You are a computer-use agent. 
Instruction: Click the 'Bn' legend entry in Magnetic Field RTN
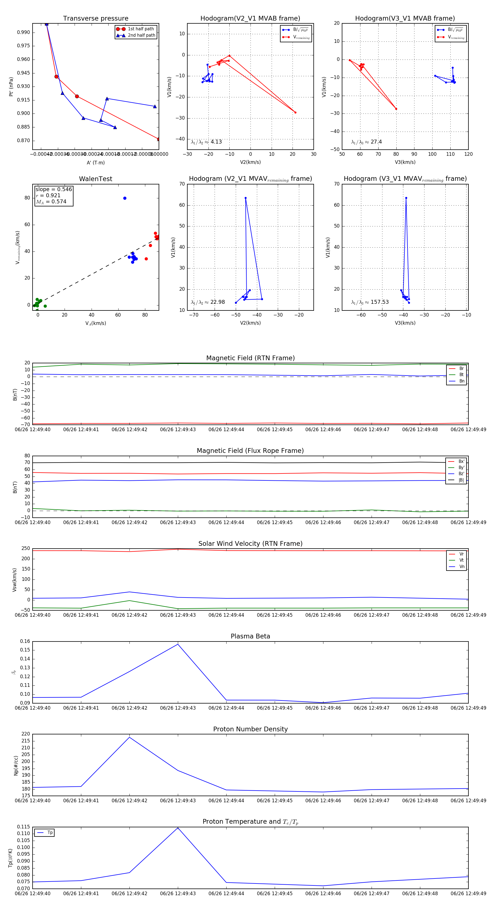461,381
